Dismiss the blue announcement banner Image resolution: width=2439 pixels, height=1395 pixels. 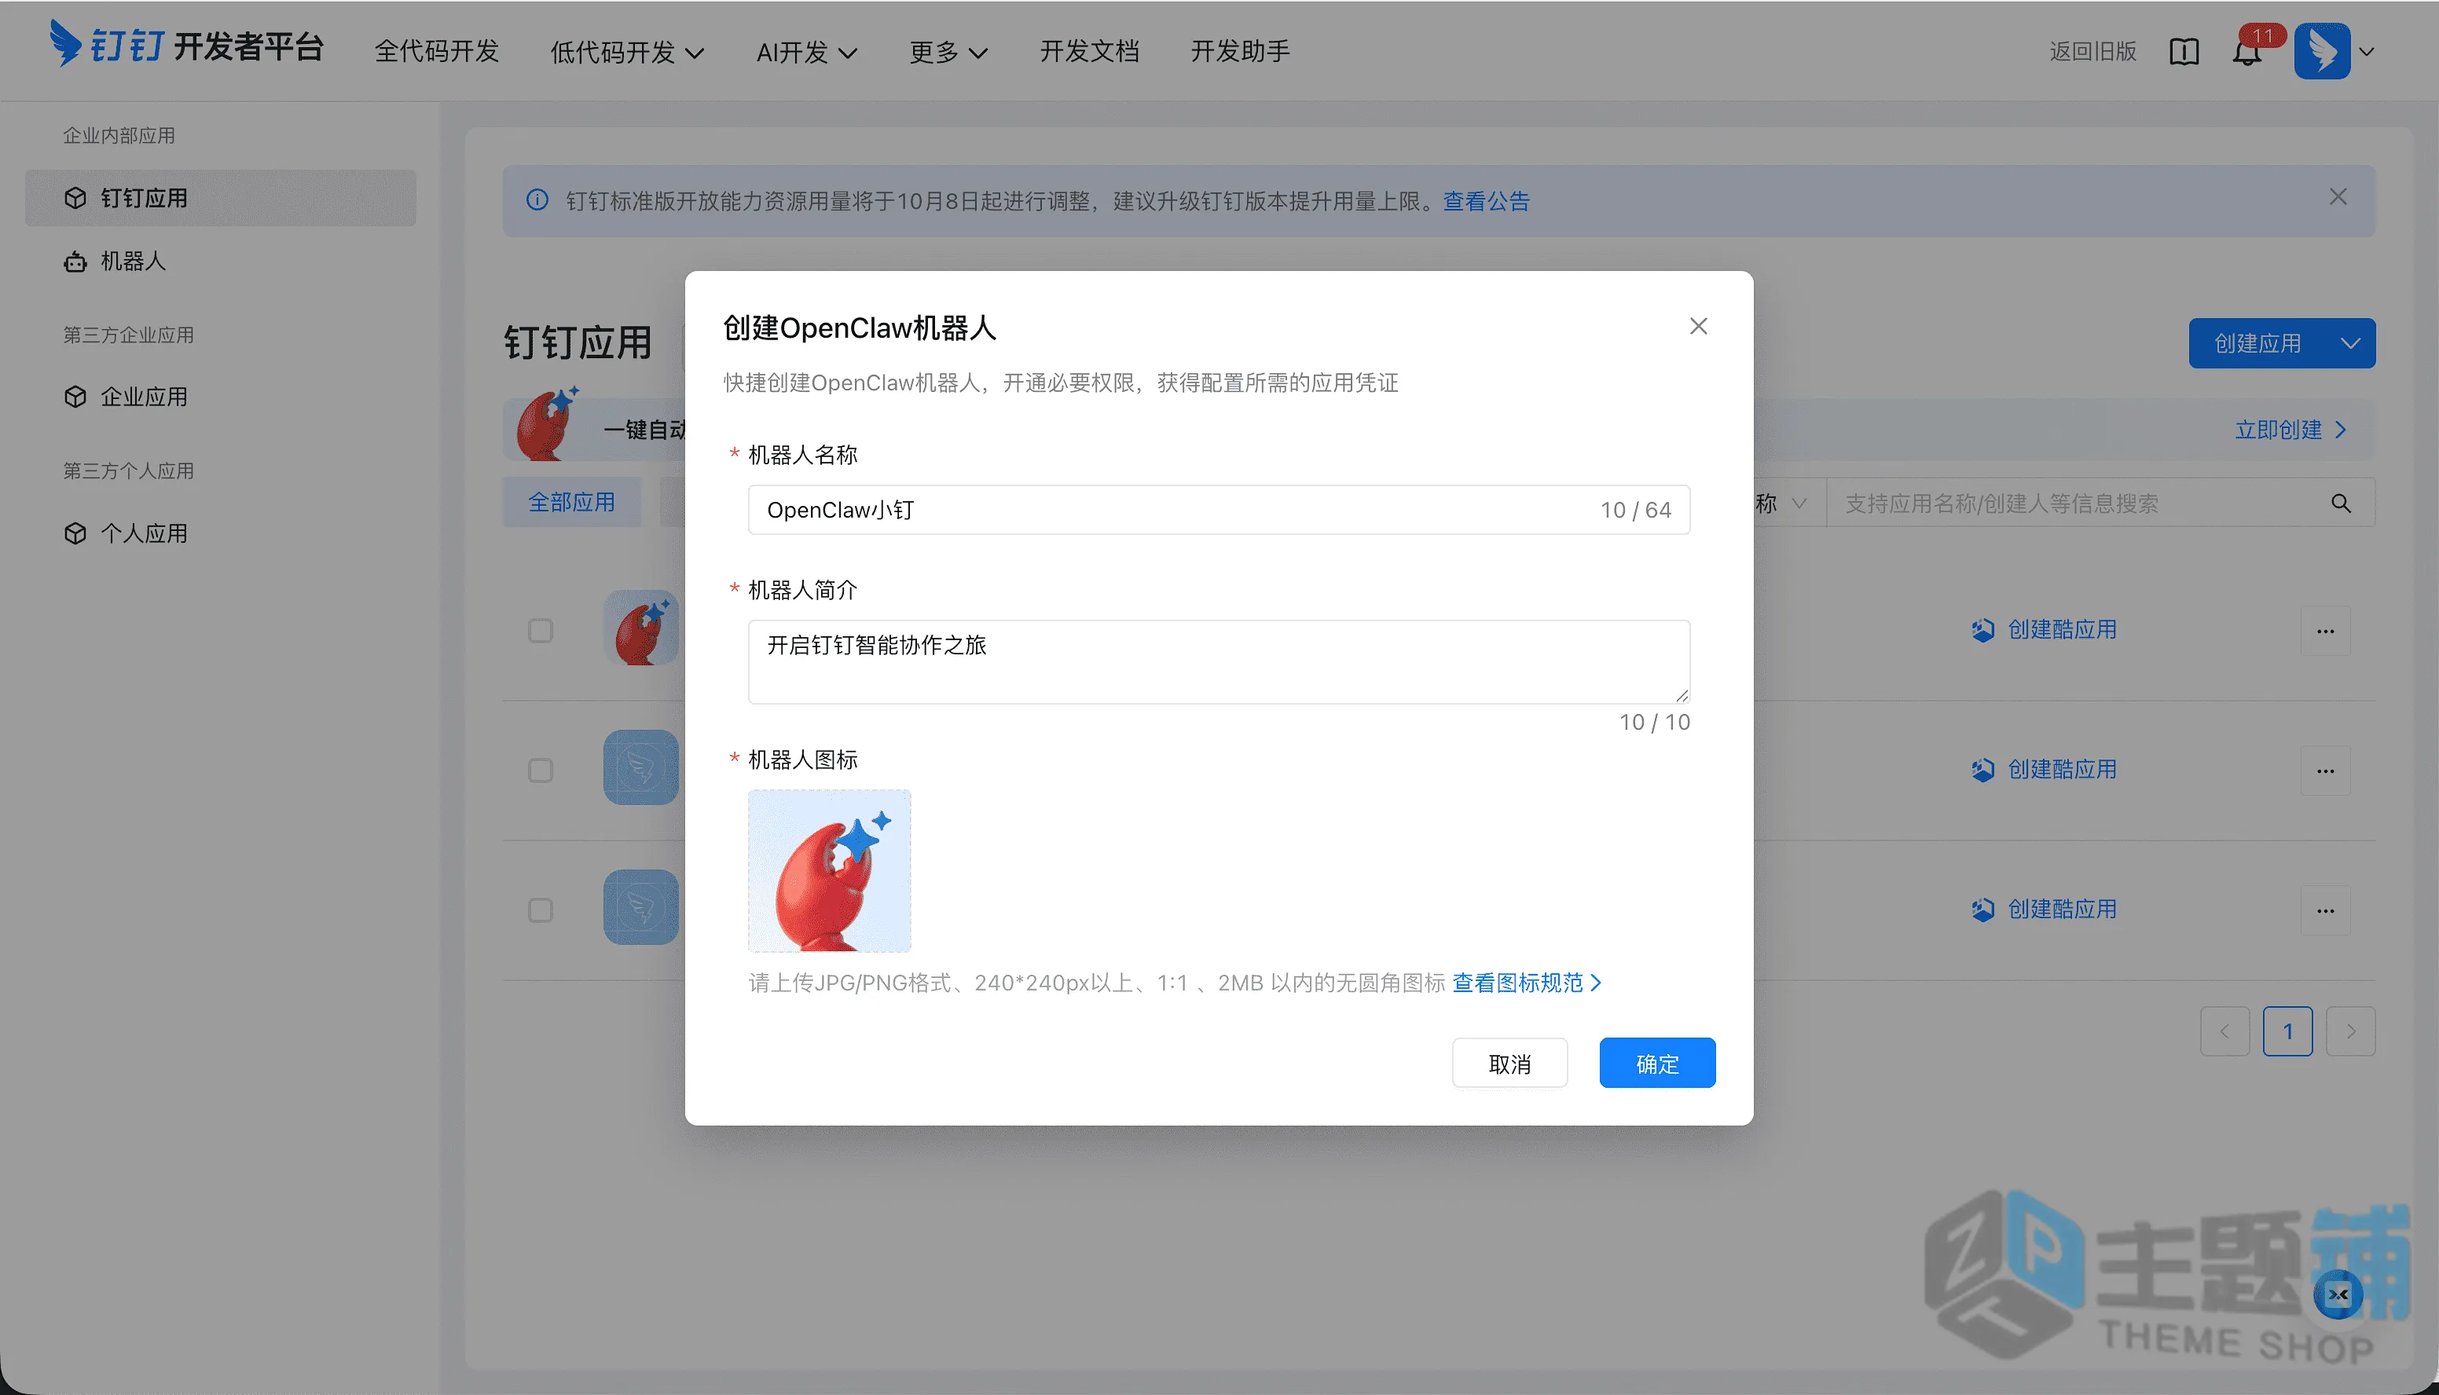tap(2338, 197)
